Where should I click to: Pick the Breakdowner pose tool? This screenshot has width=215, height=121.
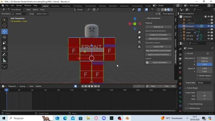click(4, 67)
